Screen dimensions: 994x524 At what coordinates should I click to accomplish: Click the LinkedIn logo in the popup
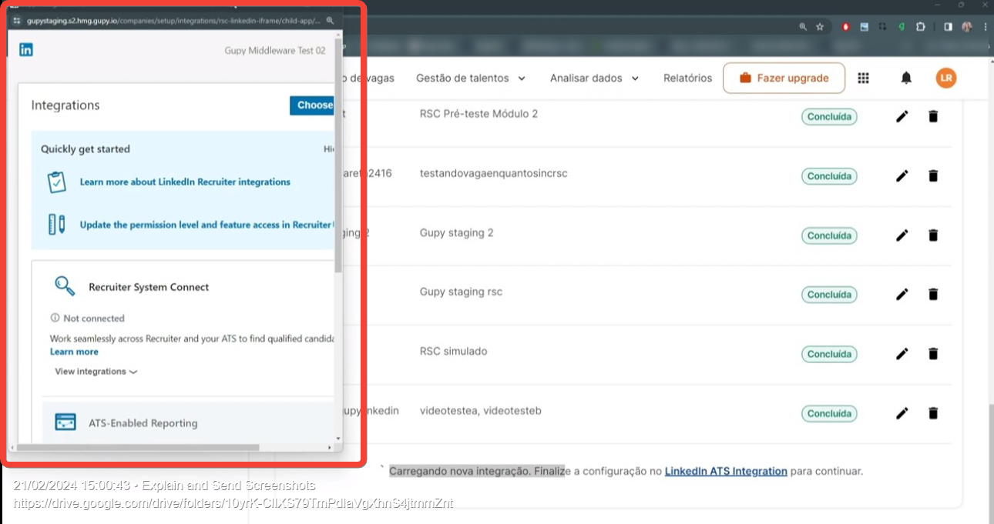(x=26, y=50)
